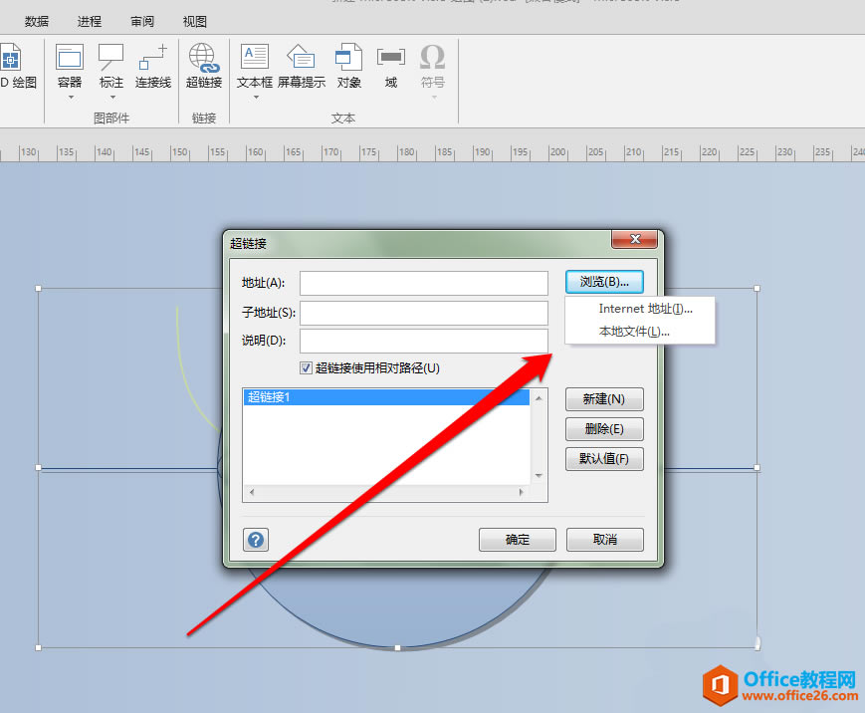865x713 pixels.
Task: Click the Field (域) icon
Action: (x=391, y=58)
